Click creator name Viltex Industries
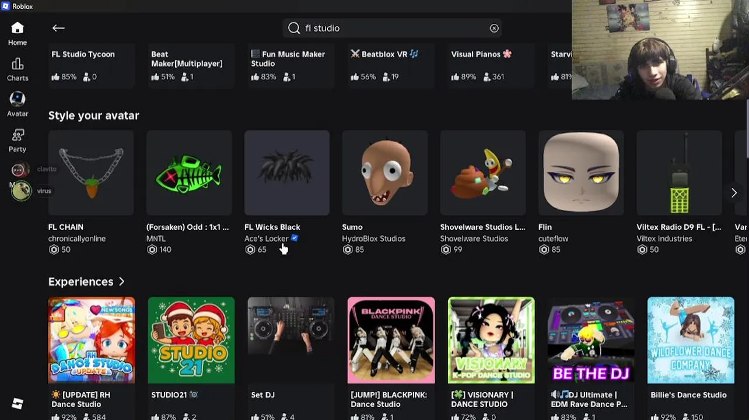 pos(664,239)
